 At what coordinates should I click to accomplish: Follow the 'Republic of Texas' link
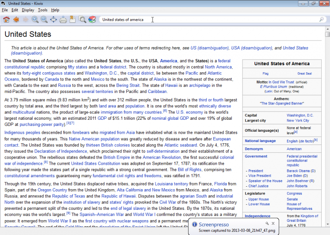click(68, 196)
